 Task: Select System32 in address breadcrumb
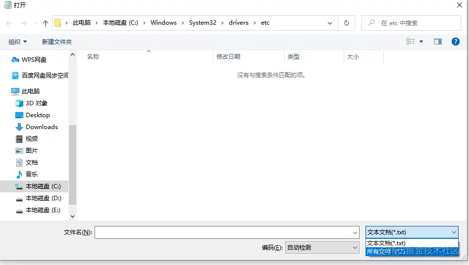203,23
